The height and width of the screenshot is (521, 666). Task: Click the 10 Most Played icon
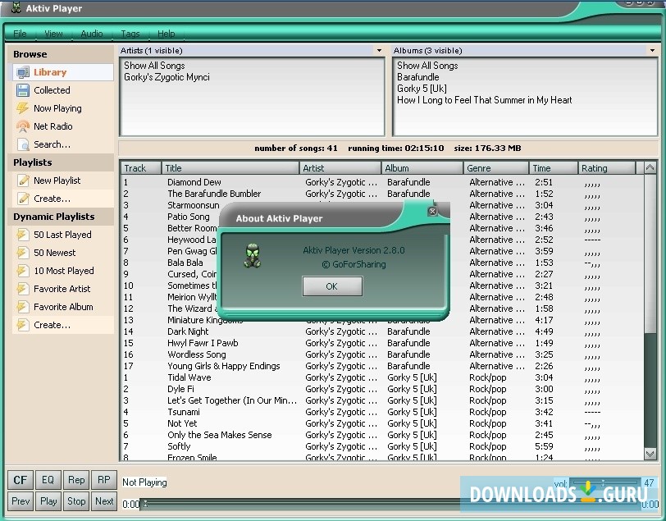[x=22, y=271]
